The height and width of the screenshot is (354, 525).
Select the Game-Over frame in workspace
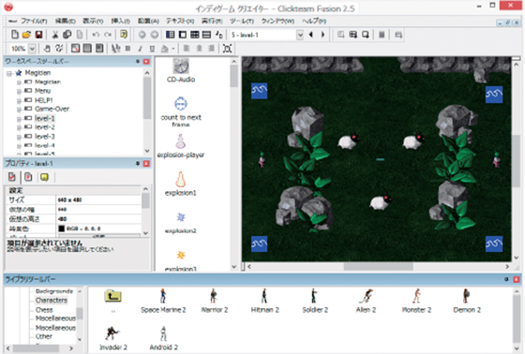point(52,109)
